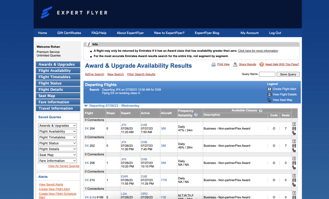The width and height of the screenshot is (329, 199).
Task: Select Flight Timetables in the sidebar
Action: (58, 77)
